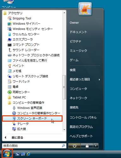Open Owner user folder

(74, 23)
